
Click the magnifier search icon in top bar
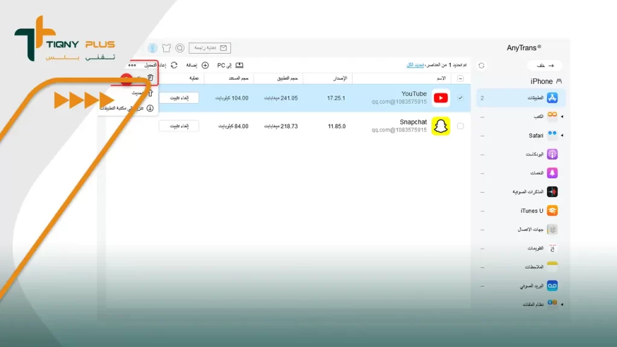point(180,48)
